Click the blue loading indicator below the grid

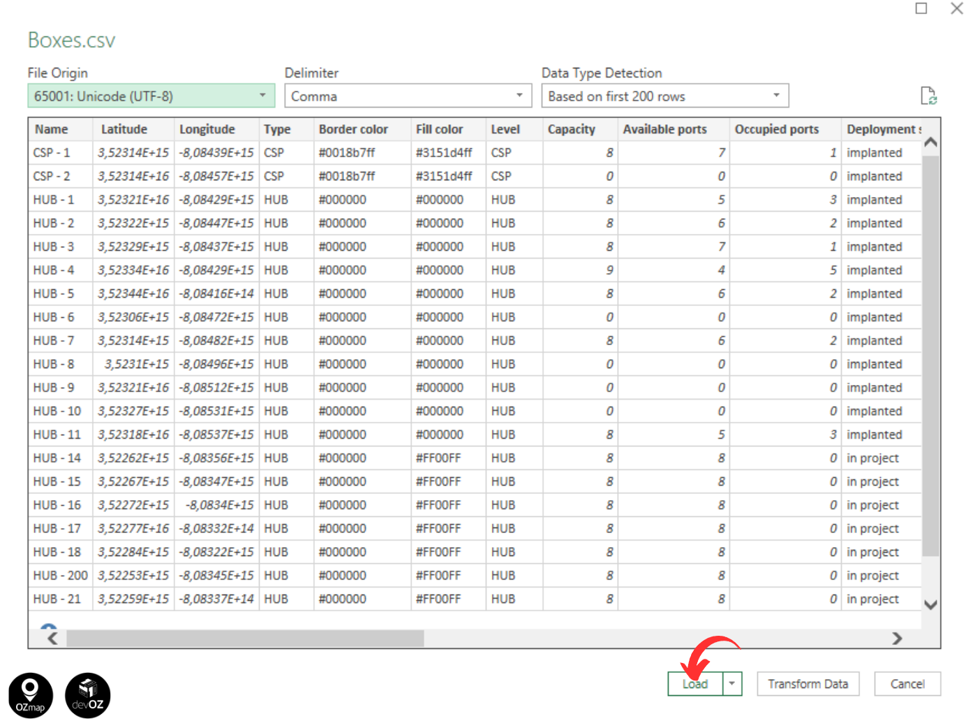49,625
